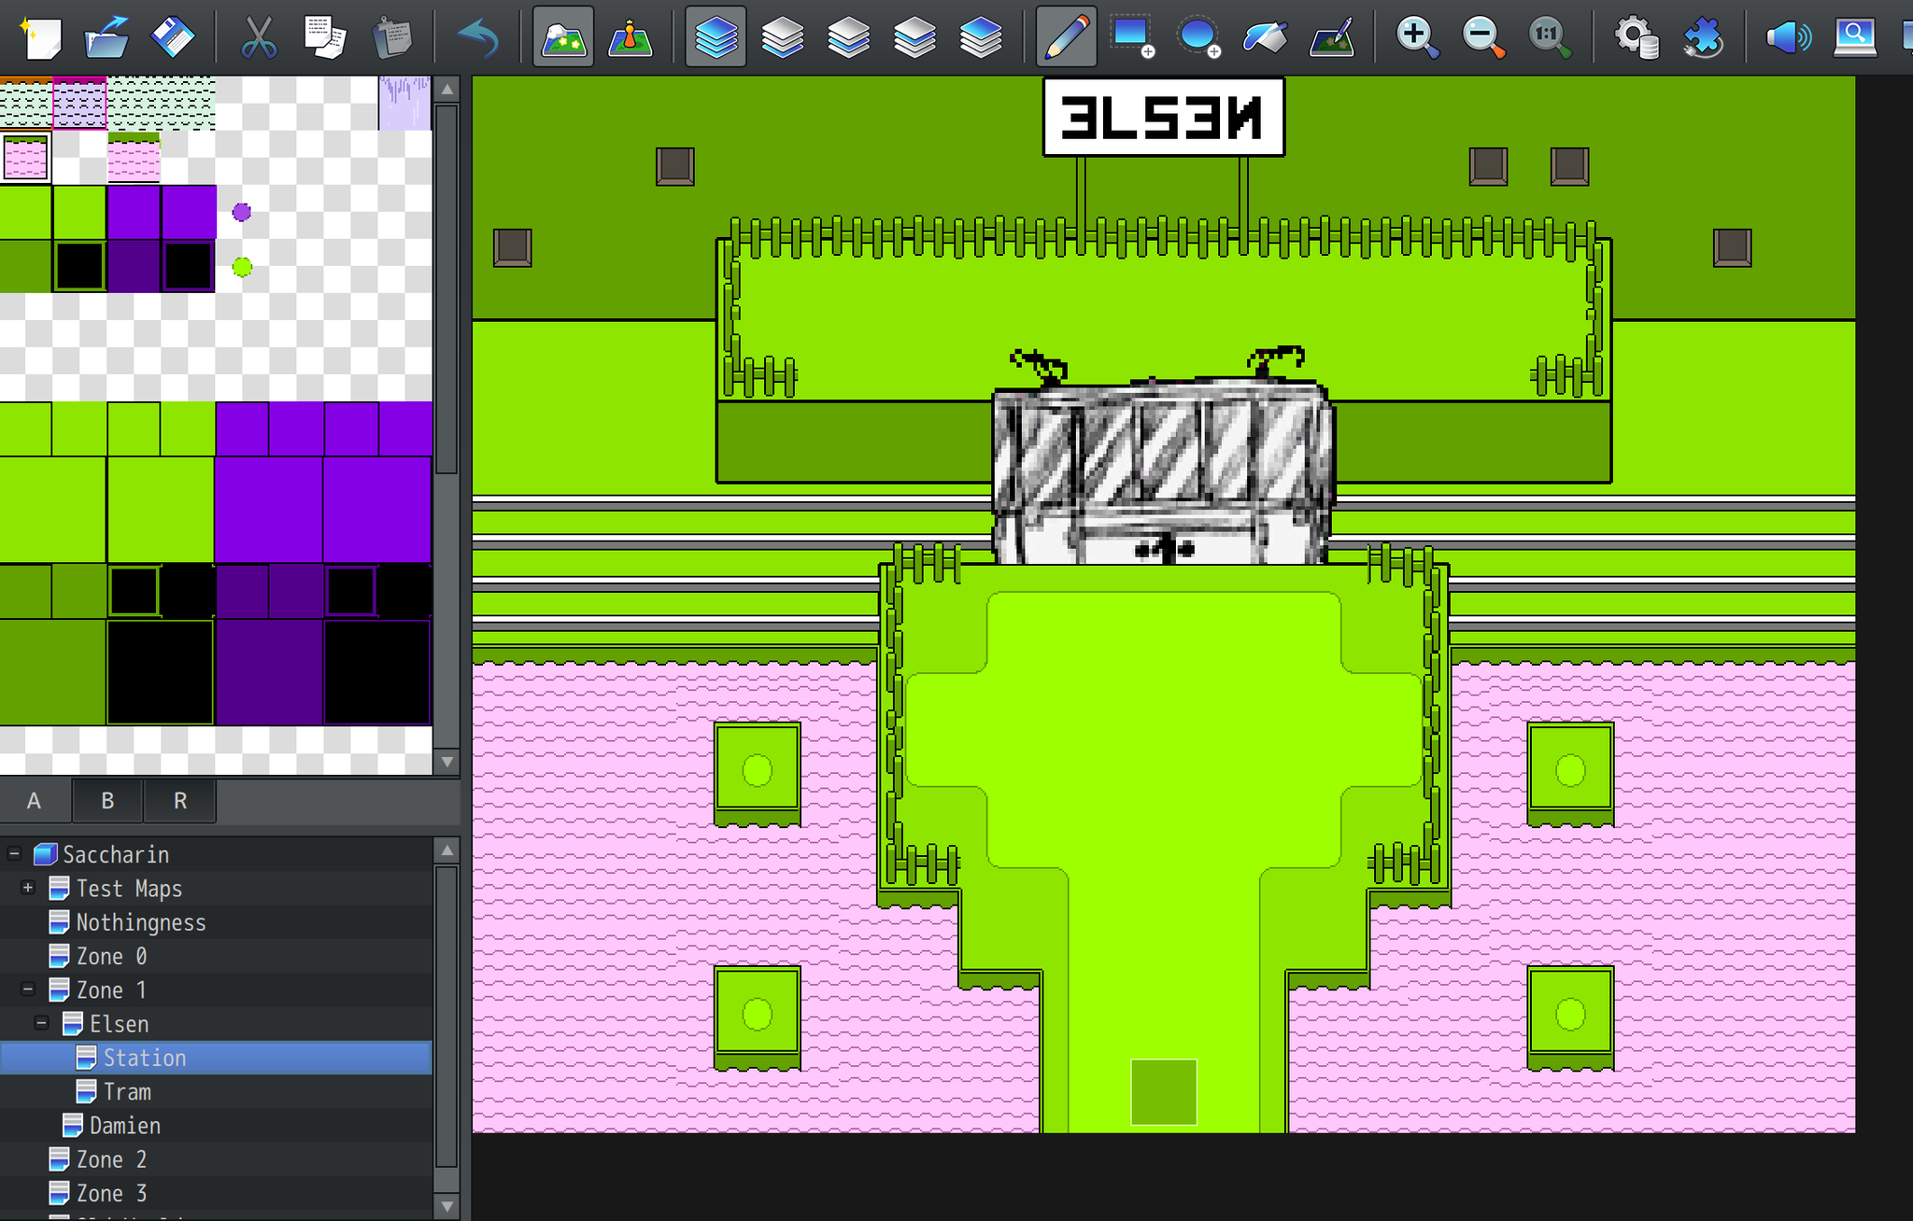Open the Plugin Manager
Image resolution: width=1913 pixels, height=1221 pixels.
[x=1702, y=37]
